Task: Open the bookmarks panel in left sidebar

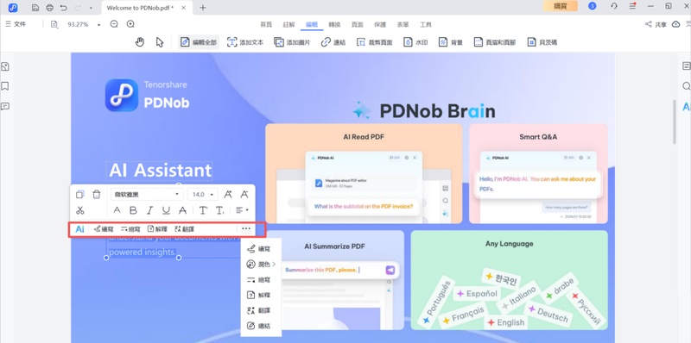Action: point(5,86)
